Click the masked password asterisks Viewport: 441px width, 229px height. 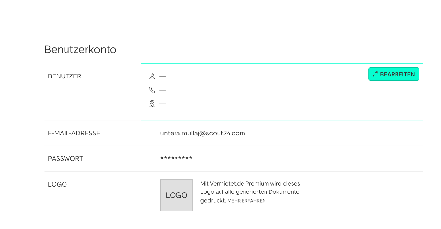pos(176,158)
